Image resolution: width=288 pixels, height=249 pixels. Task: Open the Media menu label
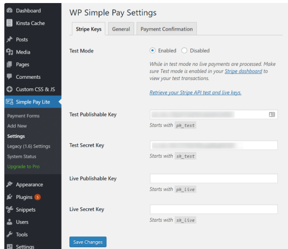(x=23, y=52)
